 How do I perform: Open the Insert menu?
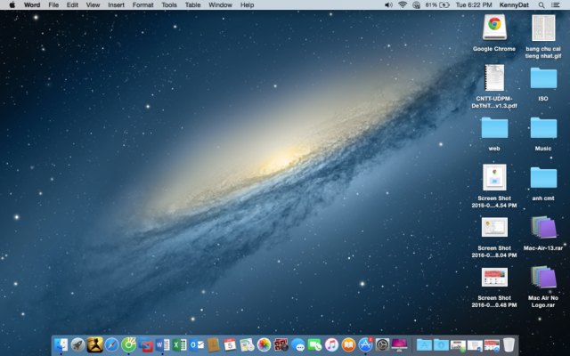point(116,5)
